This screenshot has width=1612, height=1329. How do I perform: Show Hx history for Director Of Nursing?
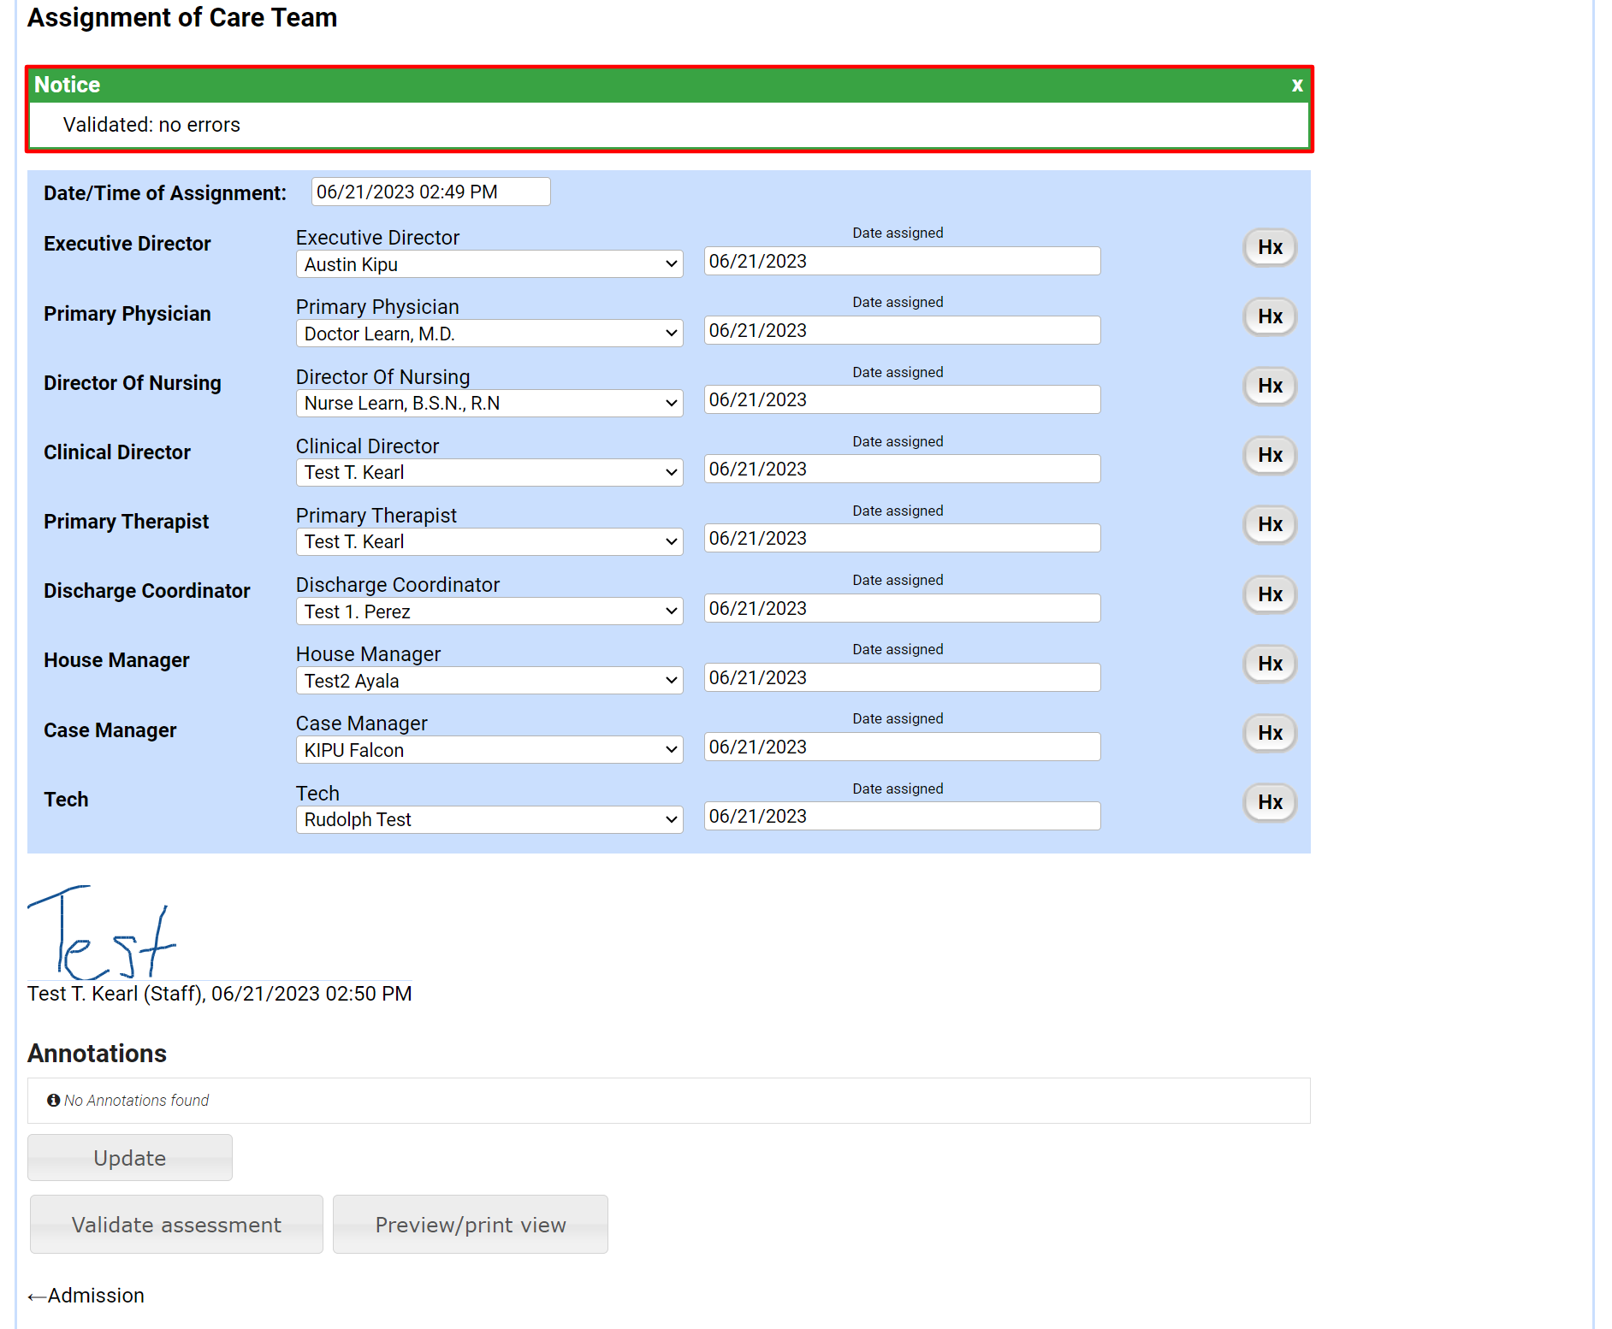point(1269,387)
